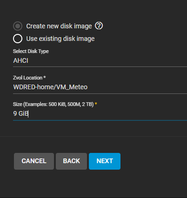Choose the Use existing disk image radio button
The height and width of the screenshot is (198, 187).
coord(18,39)
